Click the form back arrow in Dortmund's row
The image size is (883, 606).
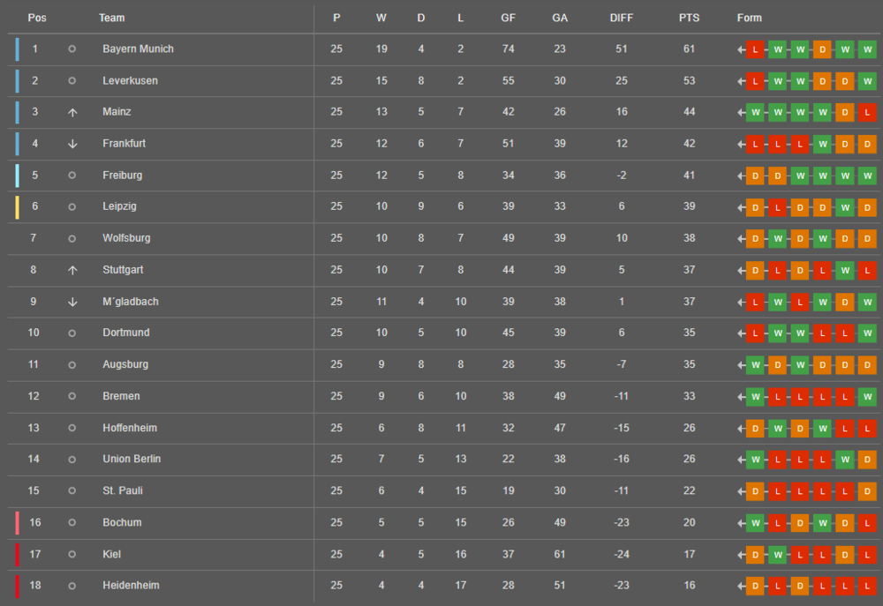[742, 333]
